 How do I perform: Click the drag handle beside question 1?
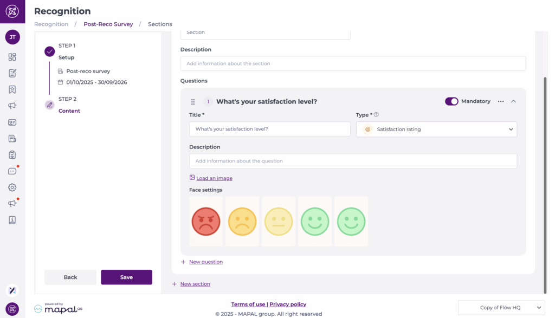coord(193,102)
